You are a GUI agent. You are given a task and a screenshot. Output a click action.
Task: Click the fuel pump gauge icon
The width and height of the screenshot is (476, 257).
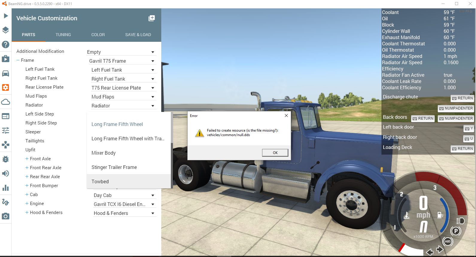pyautogui.click(x=440, y=215)
